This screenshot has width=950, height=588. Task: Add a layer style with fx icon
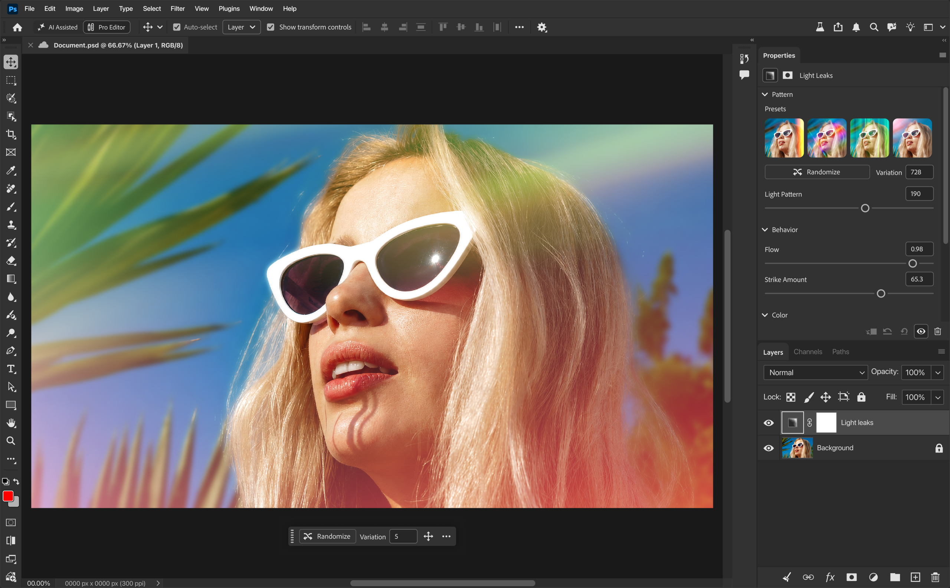[830, 577]
